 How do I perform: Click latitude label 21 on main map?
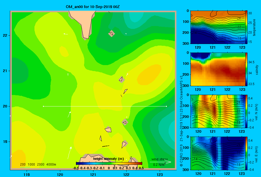pyautogui.click(x=5, y=71)
